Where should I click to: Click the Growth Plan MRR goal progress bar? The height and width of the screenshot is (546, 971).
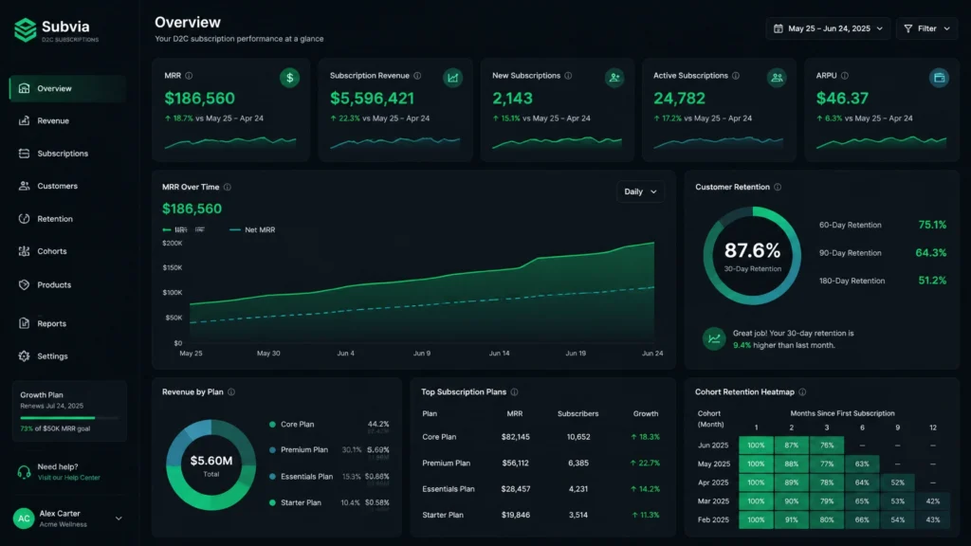point(68,418)
